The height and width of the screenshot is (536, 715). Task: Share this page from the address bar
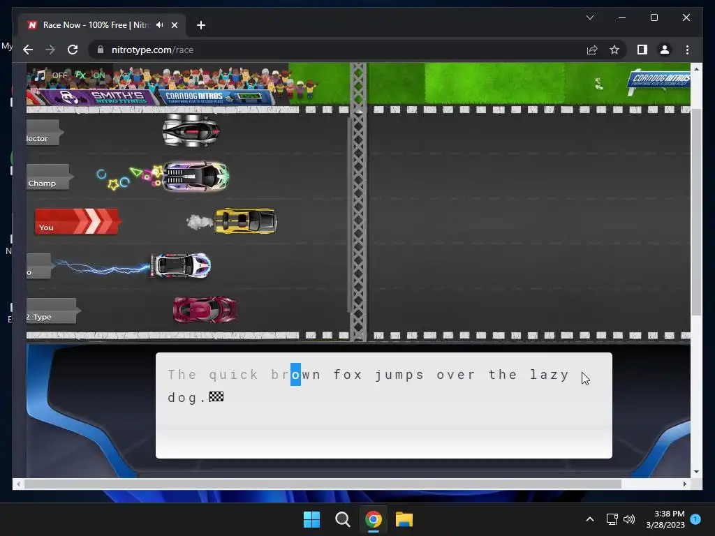(x=592, y=50)
